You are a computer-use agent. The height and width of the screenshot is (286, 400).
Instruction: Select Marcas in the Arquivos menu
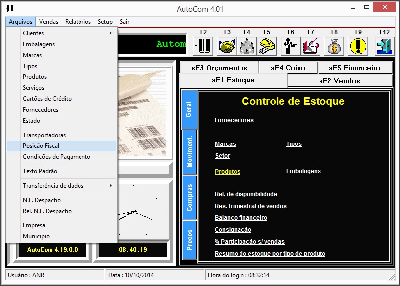(x=62, y=55)
